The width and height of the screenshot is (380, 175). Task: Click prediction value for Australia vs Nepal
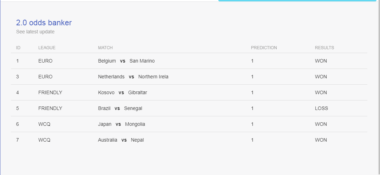tap(252, 140)
